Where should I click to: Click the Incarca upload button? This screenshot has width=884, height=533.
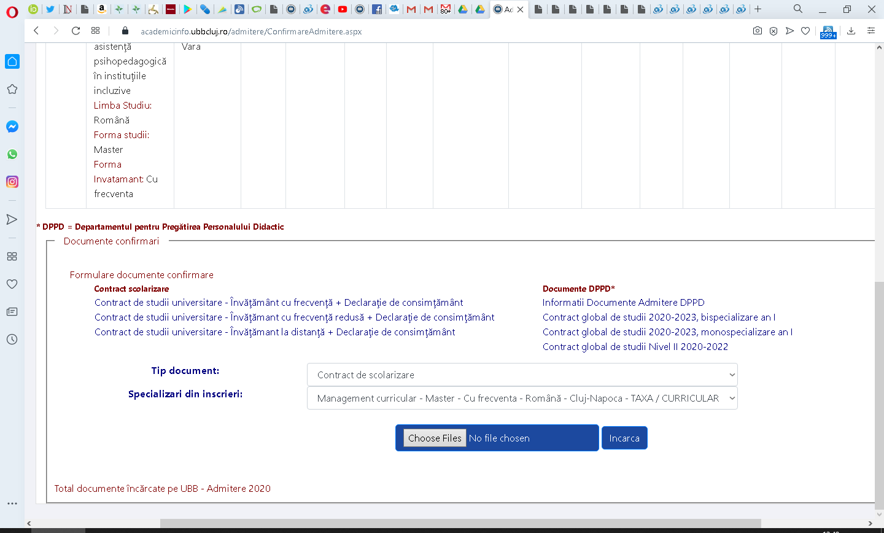pyautogui.click(x=624, y=438)
